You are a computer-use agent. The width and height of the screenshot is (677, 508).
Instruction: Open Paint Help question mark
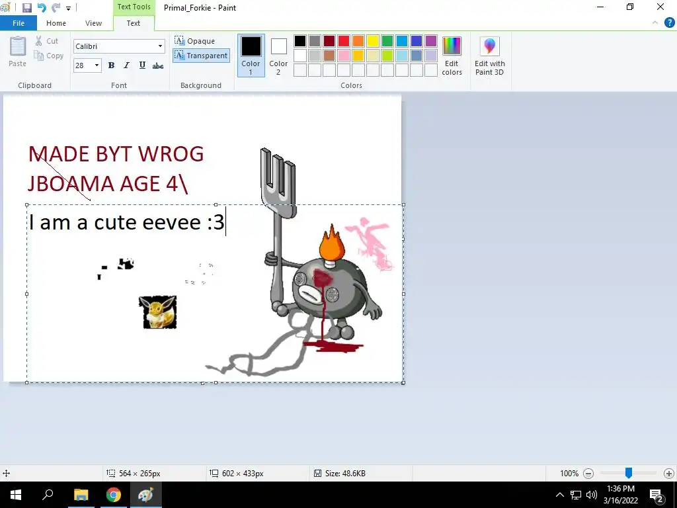[669, 22]
